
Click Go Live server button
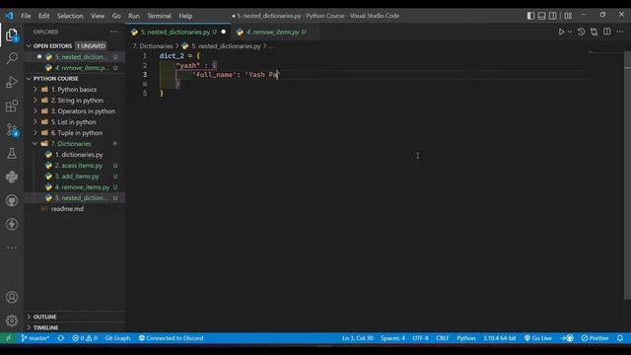pos(538,338)
